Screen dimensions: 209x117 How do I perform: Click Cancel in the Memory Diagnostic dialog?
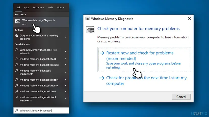pos(181,97)
